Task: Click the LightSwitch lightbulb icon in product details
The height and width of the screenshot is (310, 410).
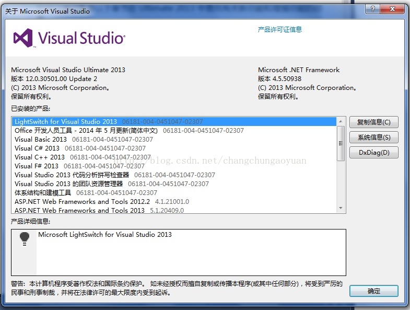Action: click(25, 239)
